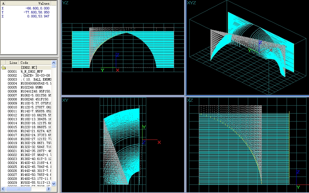The width and height of the screenshot is (309, 193).
Task: Select line 00015 starting N122X-18.868Y5
Action: pyautogui.click(x=26, y=127)
